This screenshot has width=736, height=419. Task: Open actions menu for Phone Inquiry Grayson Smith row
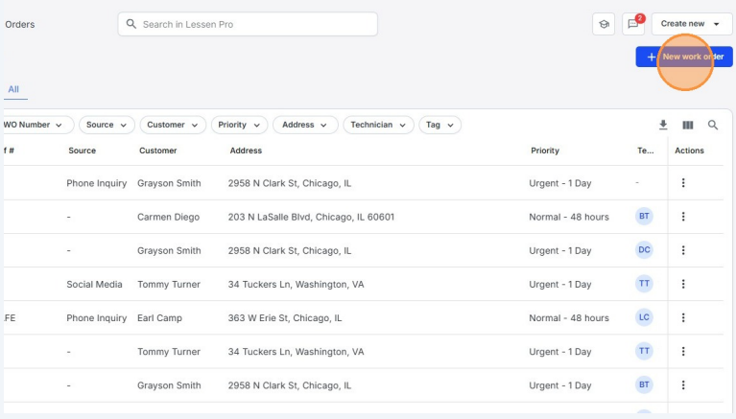683,183
